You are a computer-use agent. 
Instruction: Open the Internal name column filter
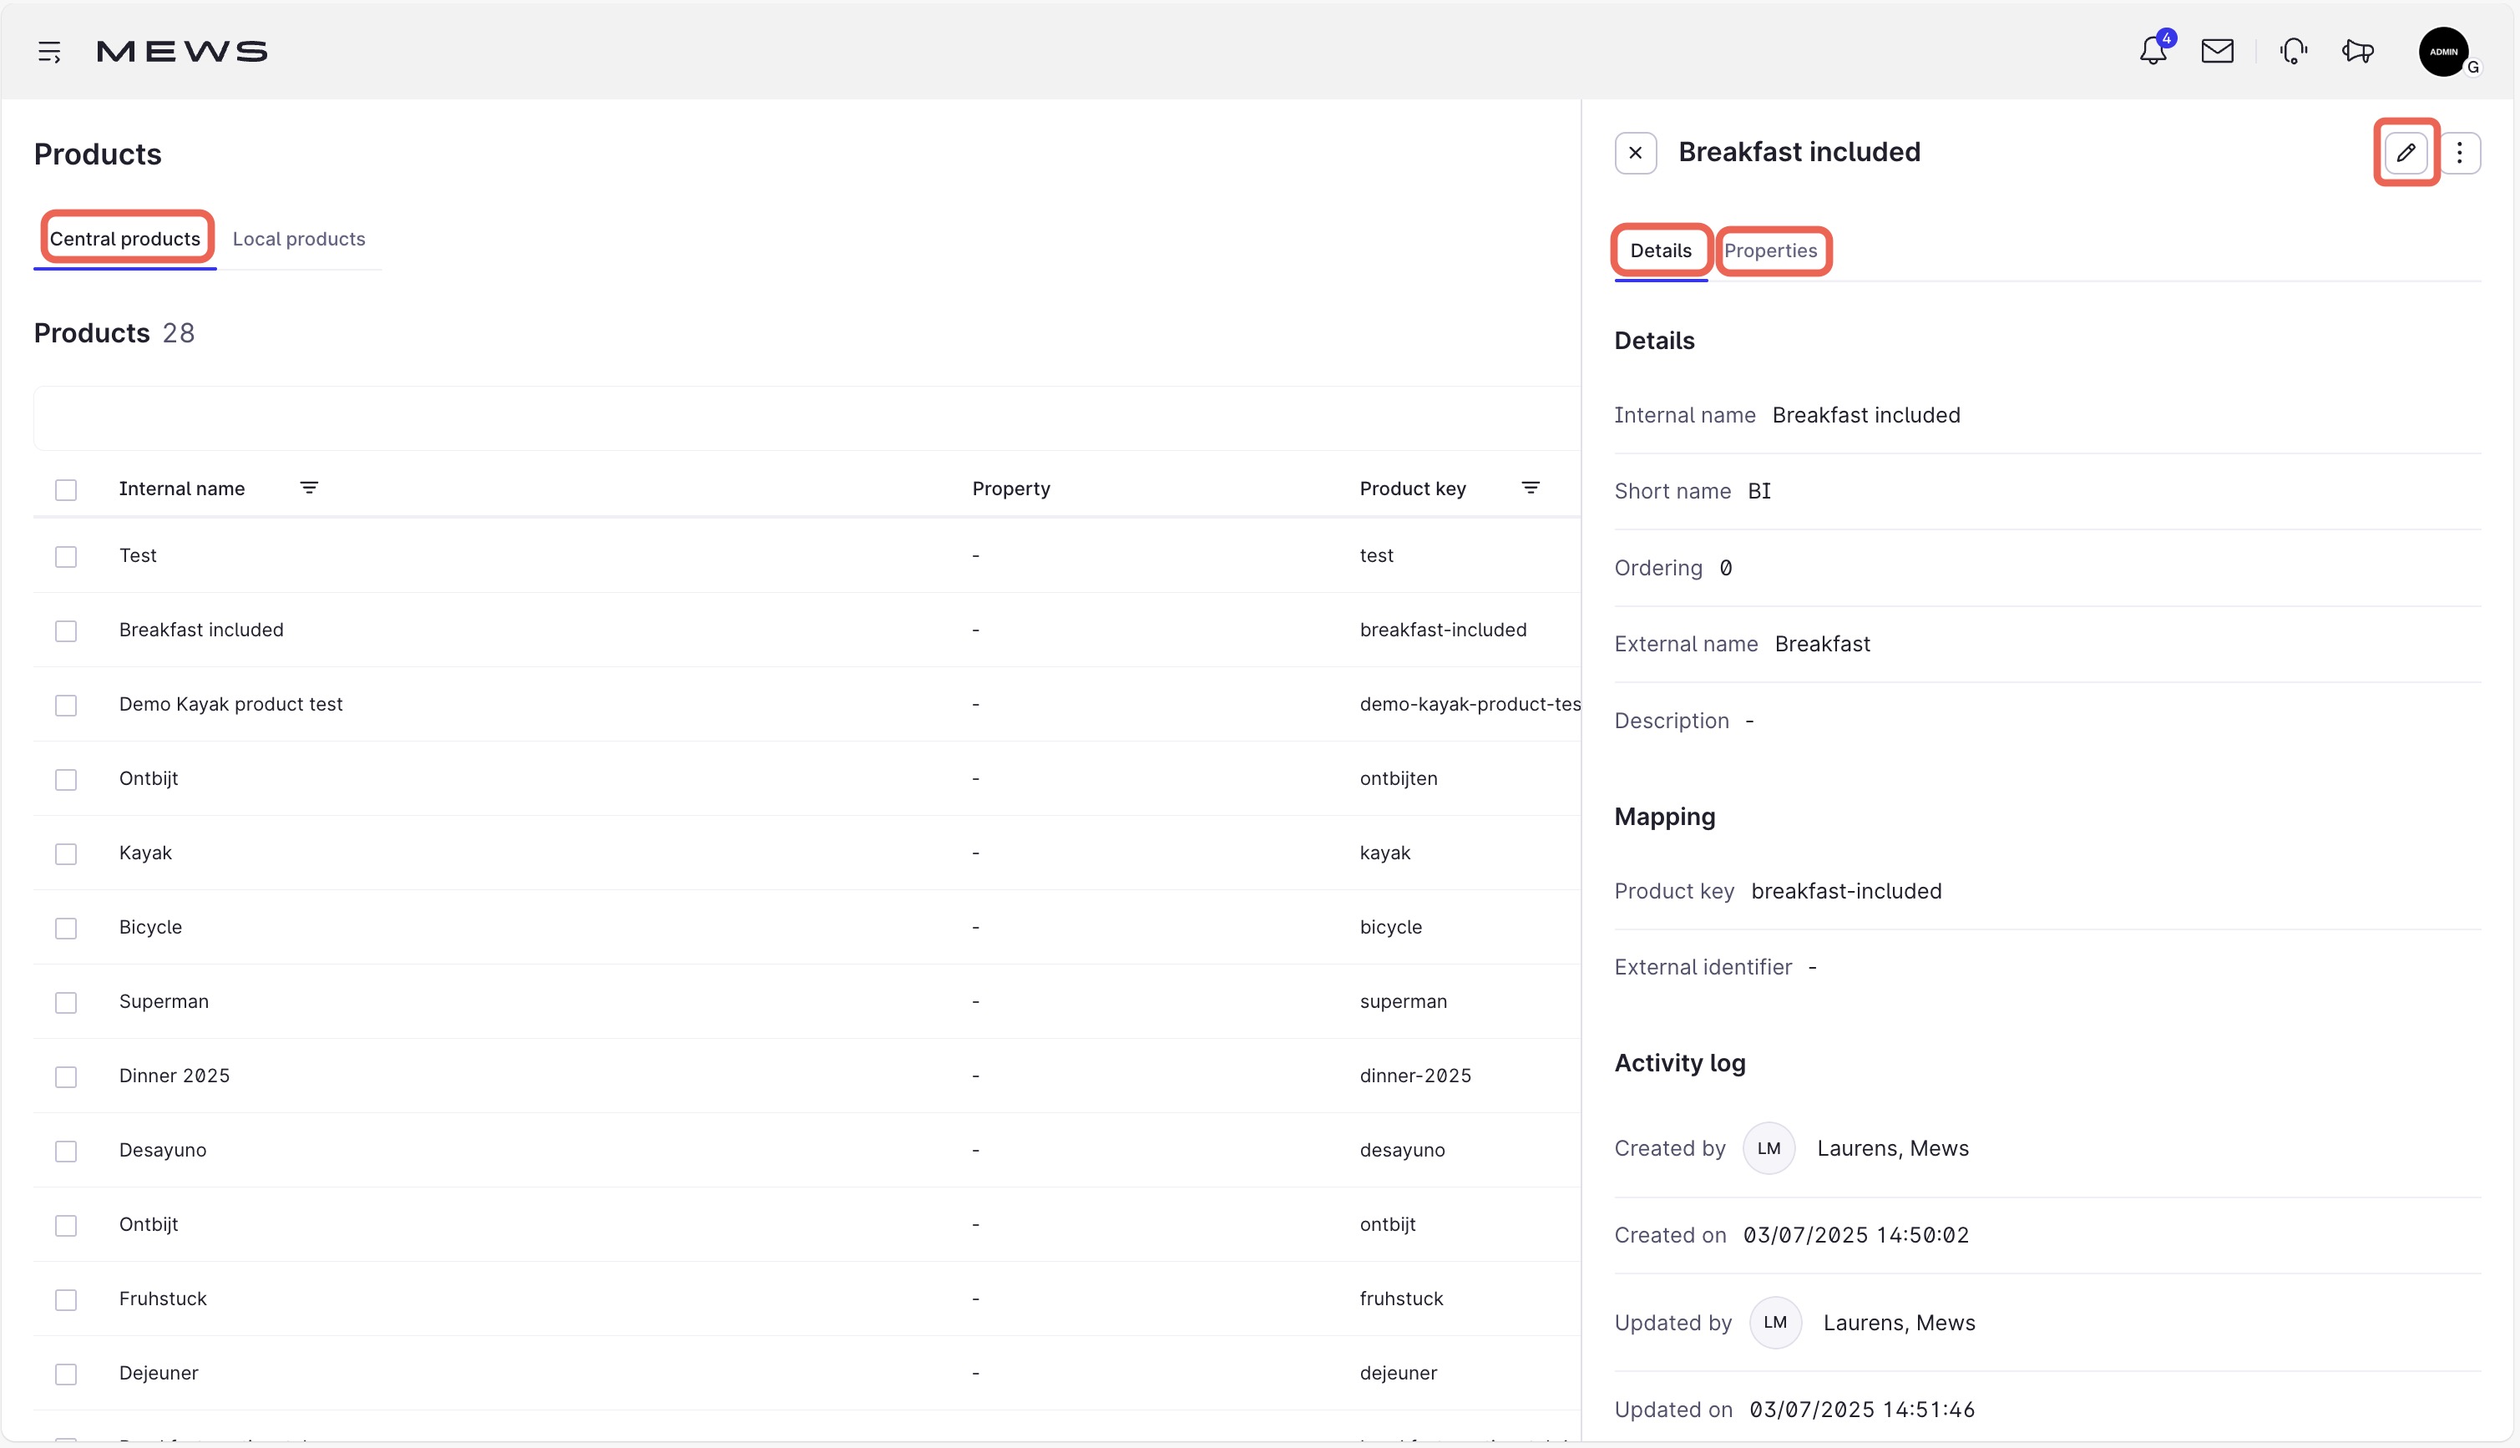(309, 489)
